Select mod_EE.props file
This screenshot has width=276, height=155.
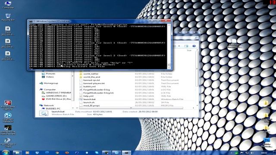pyautogui.click(x=91, y=105)
